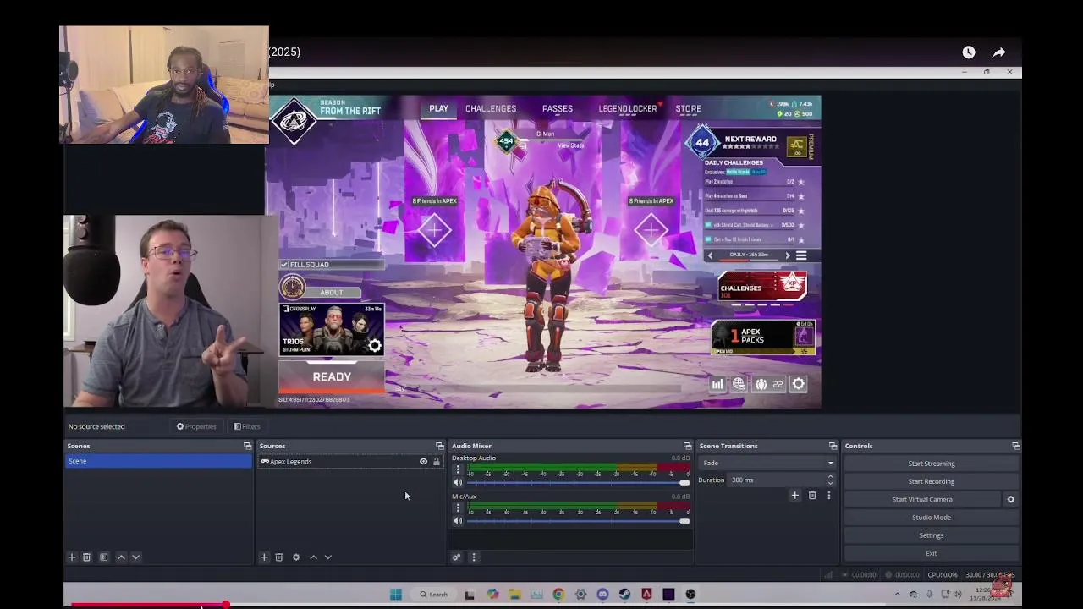Click the YouTube watch later clock icon

(x=969, y=52)
